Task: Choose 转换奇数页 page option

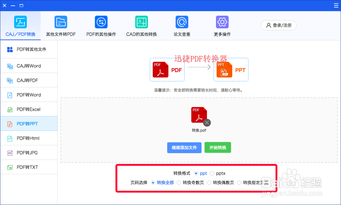Action: coord(179,182)
